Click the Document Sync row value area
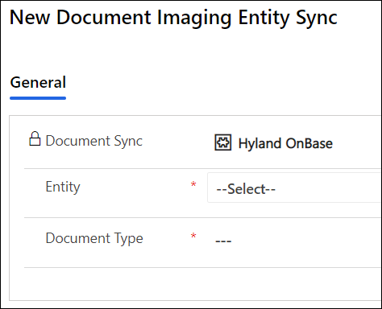Viewport: 382px width, 309px height. coord(294,142)
